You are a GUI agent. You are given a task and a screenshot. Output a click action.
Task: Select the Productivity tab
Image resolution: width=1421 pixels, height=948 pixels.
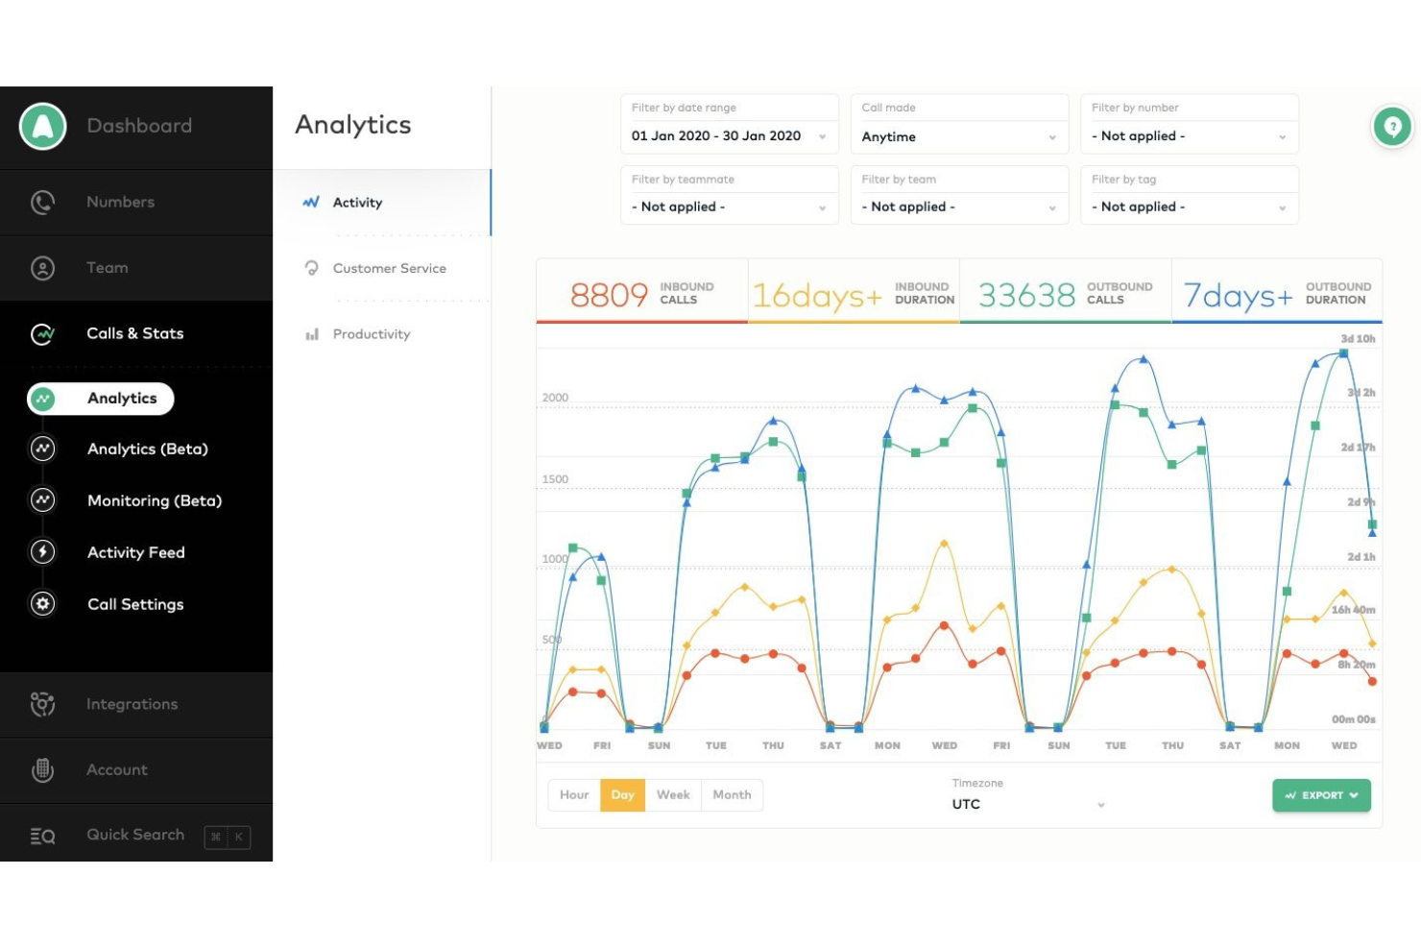(372, 333)
